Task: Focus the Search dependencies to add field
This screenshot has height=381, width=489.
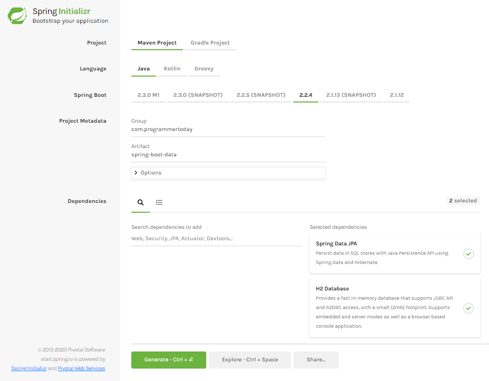Action: [x=217, y=239]
